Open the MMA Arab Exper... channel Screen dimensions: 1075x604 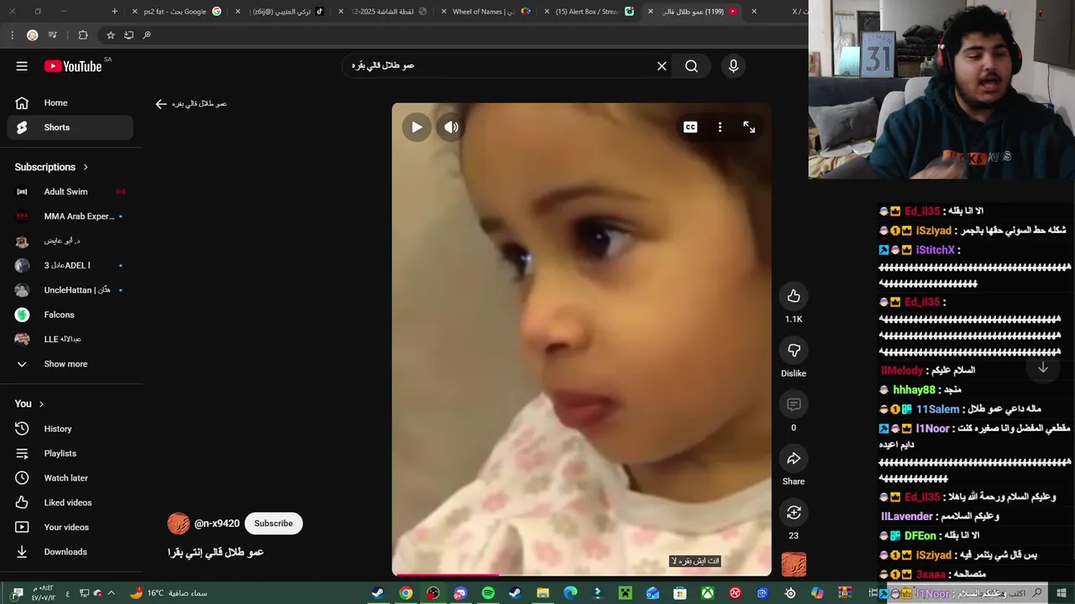(71, 216)
